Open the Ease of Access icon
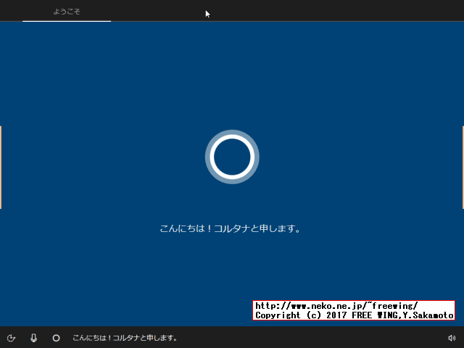Image resolution: width=464 pixels, height=348 pixels. pyautogui.click(x=11, y=338)
